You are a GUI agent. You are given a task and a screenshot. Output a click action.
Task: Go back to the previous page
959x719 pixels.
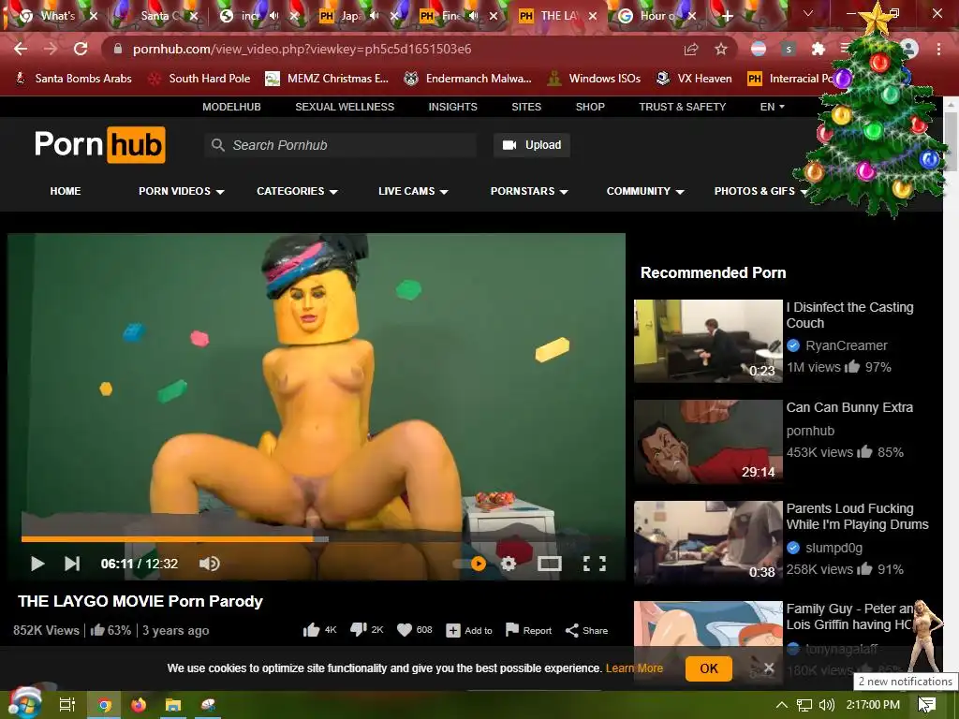pyautogui.click(x=21, y=49)
